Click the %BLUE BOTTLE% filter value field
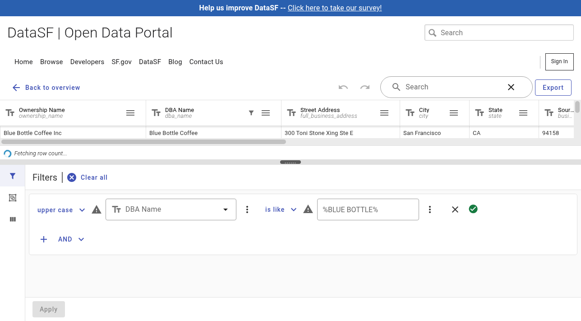The width and height of the screenshot is (581, 321). (x=368, y=209)
